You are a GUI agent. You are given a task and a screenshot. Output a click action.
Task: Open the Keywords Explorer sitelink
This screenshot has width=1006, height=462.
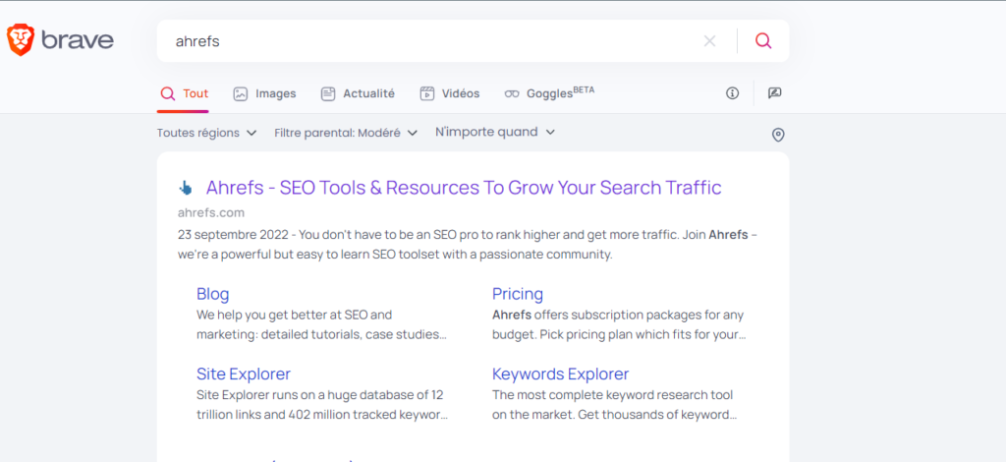[x=560, y=375]
